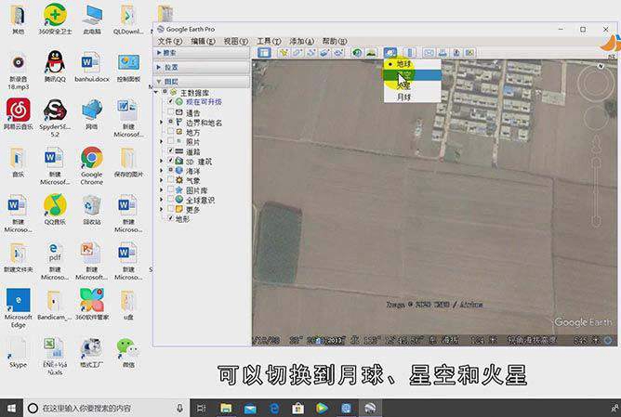Open historical imagery clock icon
This screenshot has height=417, width=621.
coord(357,53)
